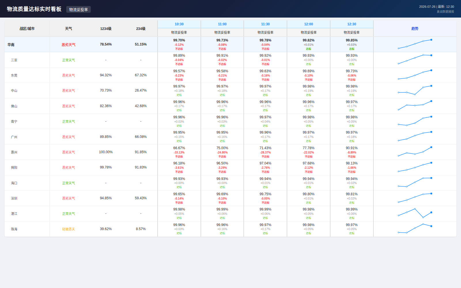Click 惠州 11:00 value 75.00%
The height and width of the screenshot is (288, 461).
(x=222, y=148)
